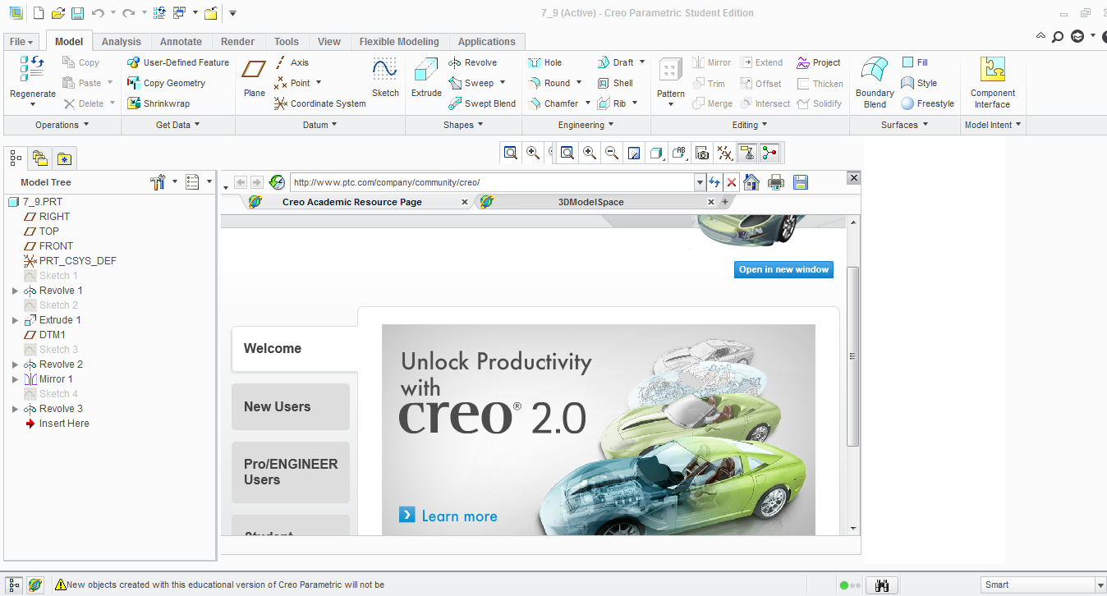Screen dimensions: 1107x596
Task: Click the New Users side button
Action: 291,406
